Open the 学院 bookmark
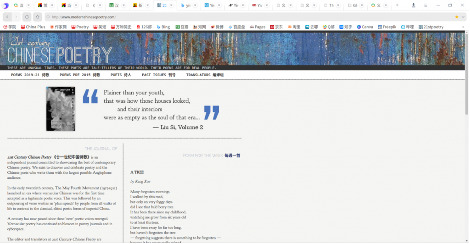This screenshot has height=244, width=470. pyautogui.click(x=10, y=27)
